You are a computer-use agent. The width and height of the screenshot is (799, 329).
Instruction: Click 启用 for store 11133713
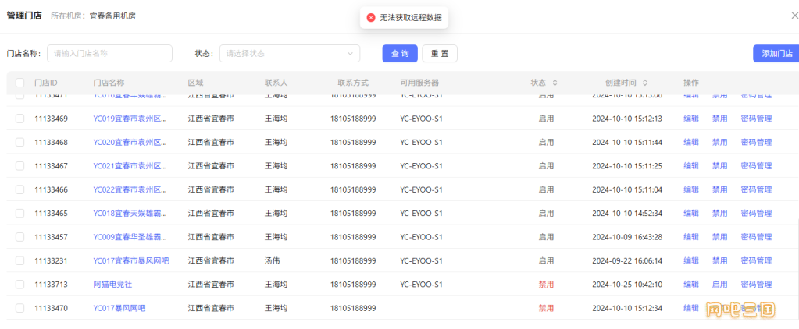pos(719,285)
